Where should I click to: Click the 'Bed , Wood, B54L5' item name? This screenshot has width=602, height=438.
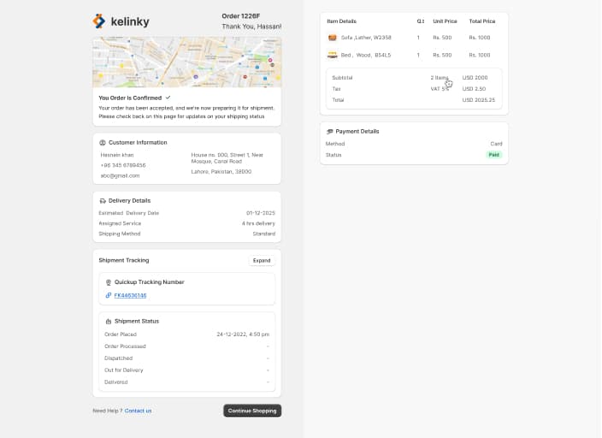coord(366,55)
